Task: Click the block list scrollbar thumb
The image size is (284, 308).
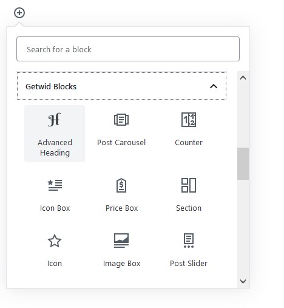Action: 243,163
